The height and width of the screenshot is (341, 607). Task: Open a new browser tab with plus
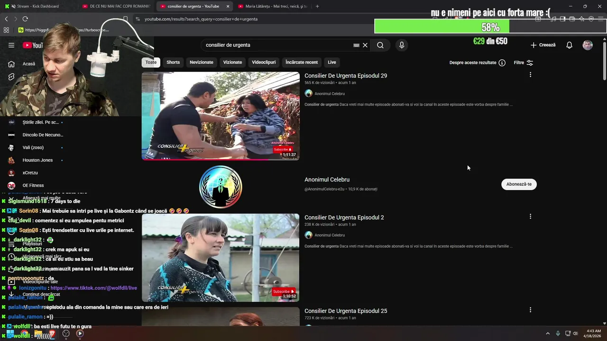(x=317, y=6)
